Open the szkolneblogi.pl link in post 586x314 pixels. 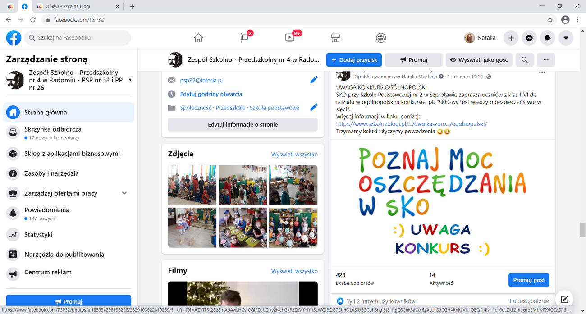[x=412, y=124]
